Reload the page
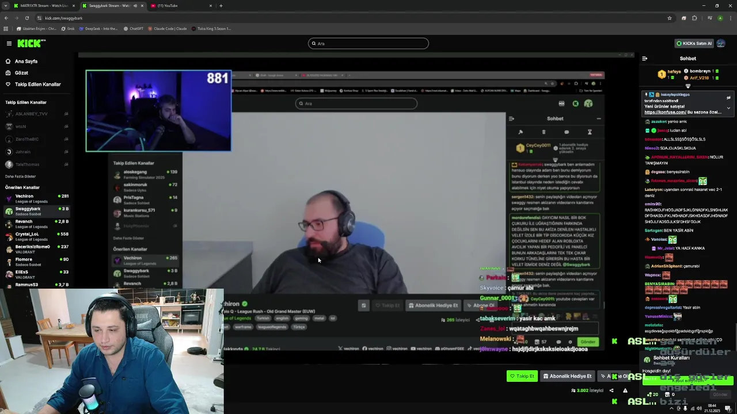 tap(26, 18)
